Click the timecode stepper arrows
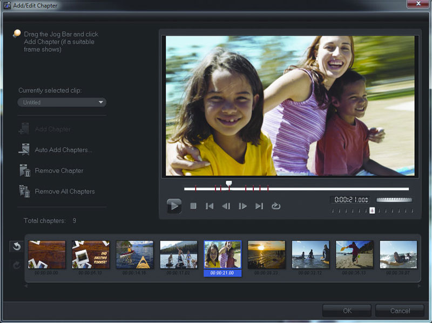The width and height of the screenshot is (432, 323). (367, 200)
